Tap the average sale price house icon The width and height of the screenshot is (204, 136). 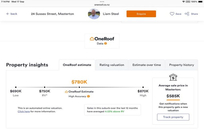click(x=173, y=77)
